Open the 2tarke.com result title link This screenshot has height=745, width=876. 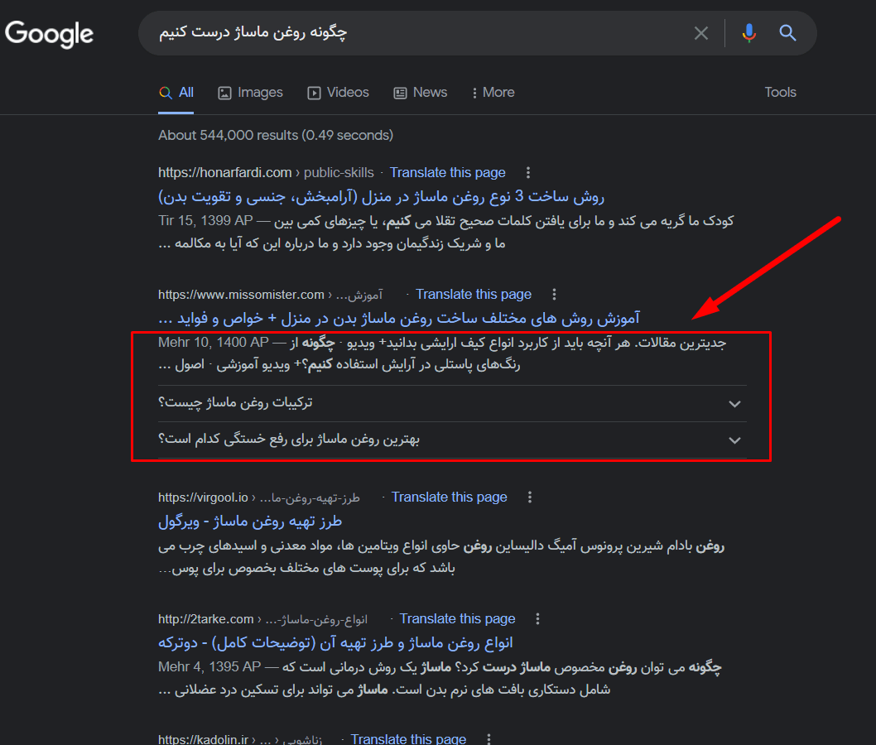tap(335, 643)
